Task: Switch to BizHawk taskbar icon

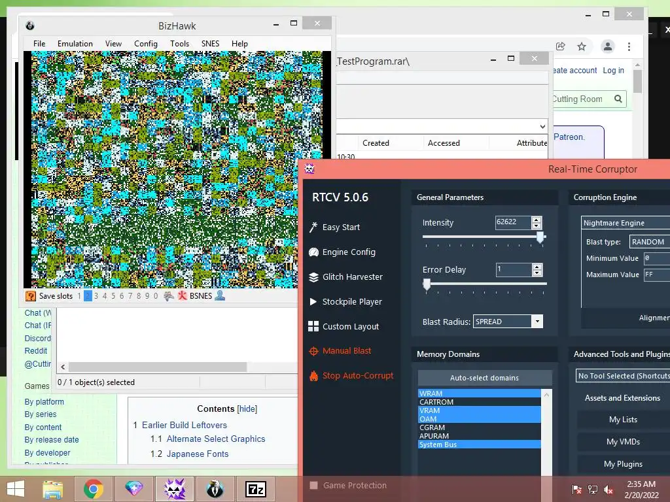Action: (215, 489)
